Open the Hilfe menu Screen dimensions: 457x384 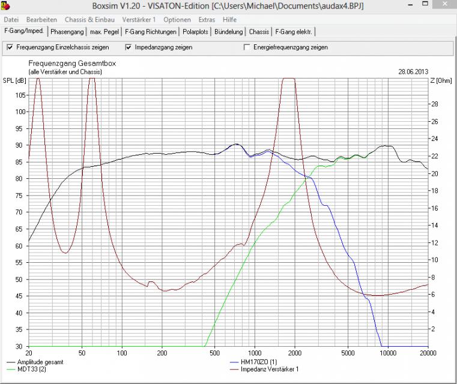229,20
